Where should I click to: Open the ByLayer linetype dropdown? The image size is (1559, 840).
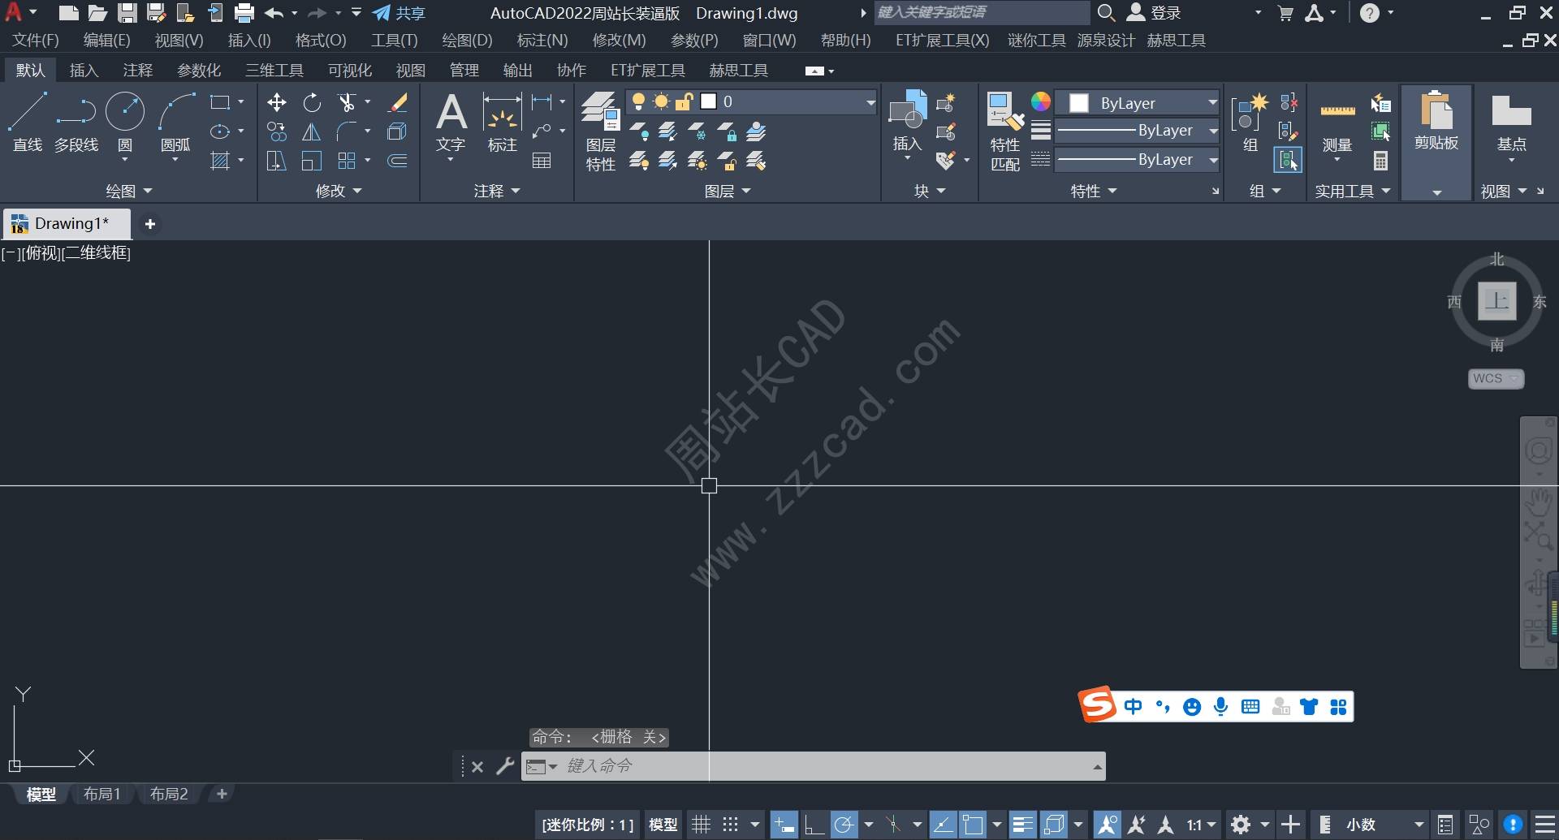(x=1213, y=160)
